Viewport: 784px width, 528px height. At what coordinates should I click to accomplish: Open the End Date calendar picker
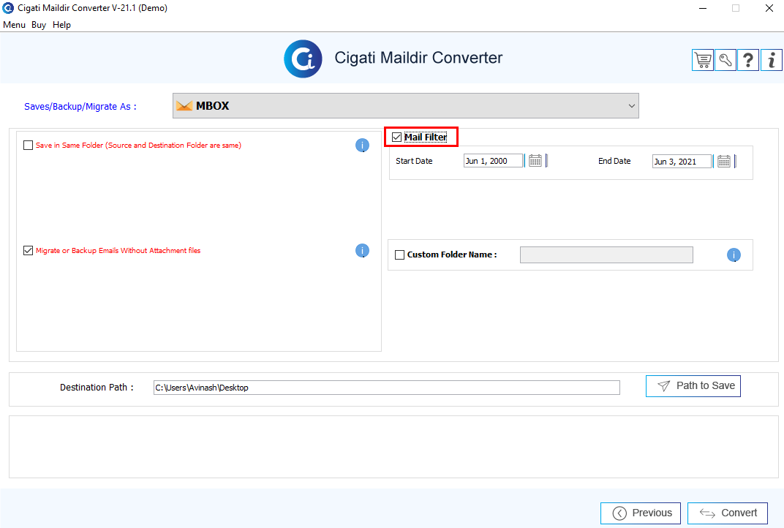click(x=723, y=162)
